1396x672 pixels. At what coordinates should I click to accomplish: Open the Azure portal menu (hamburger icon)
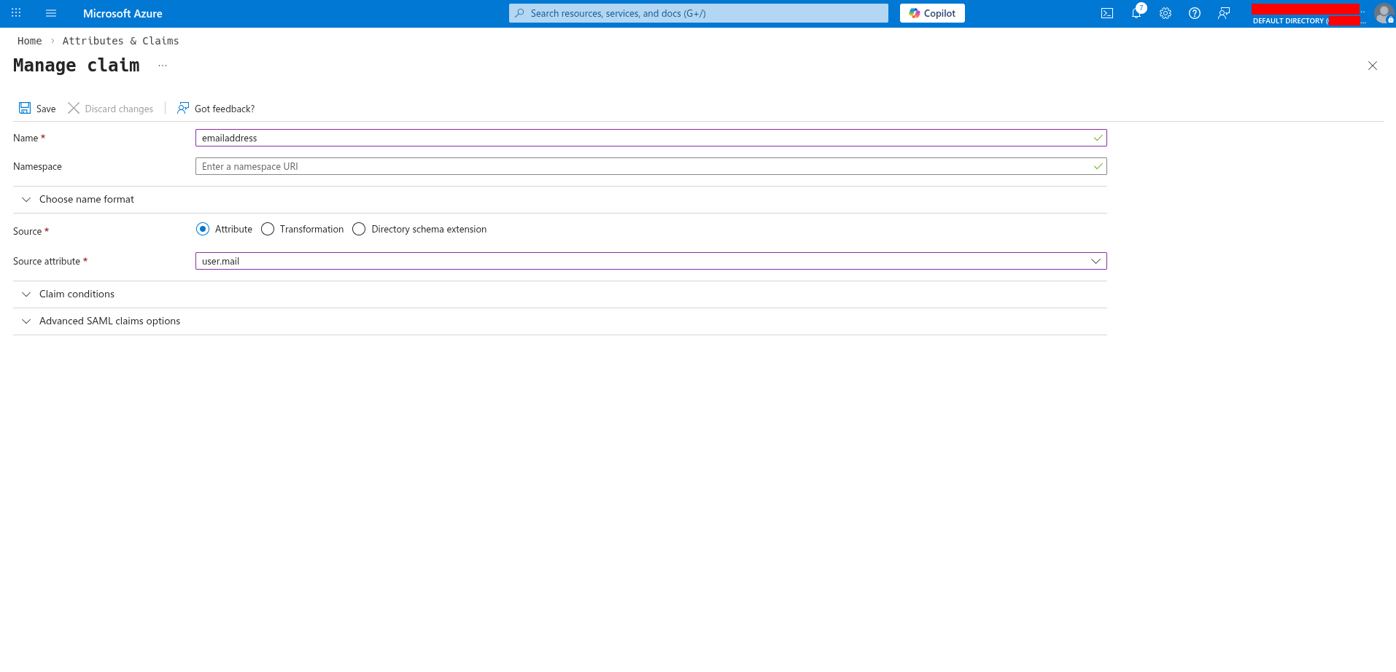coord(50,12)
